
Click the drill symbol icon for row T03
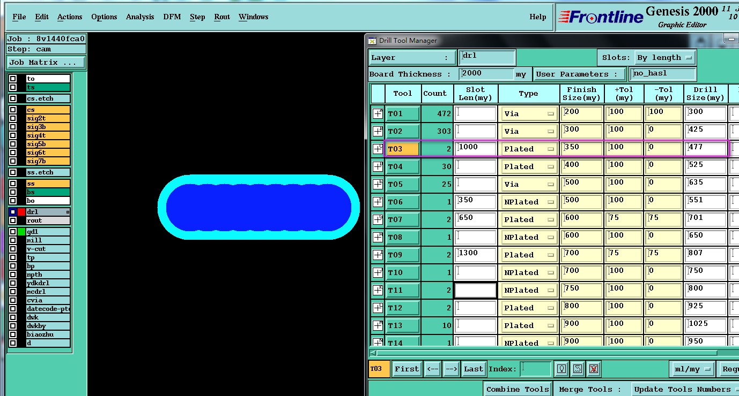coord(378,149)
